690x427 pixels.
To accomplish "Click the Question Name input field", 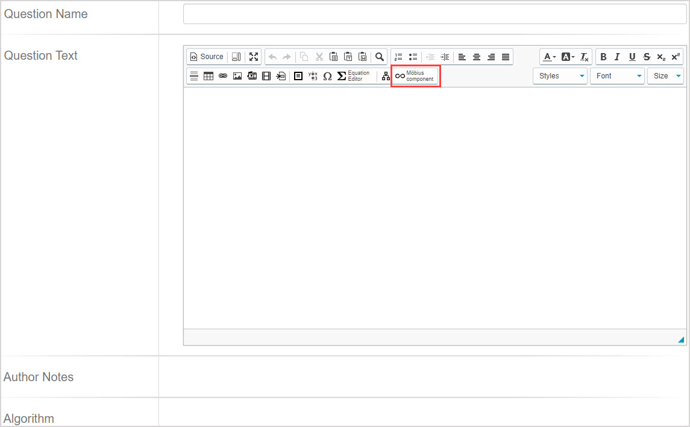I will pos(434,14).
